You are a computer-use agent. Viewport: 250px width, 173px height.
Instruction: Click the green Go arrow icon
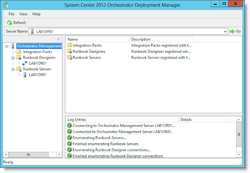coord(232,31)
